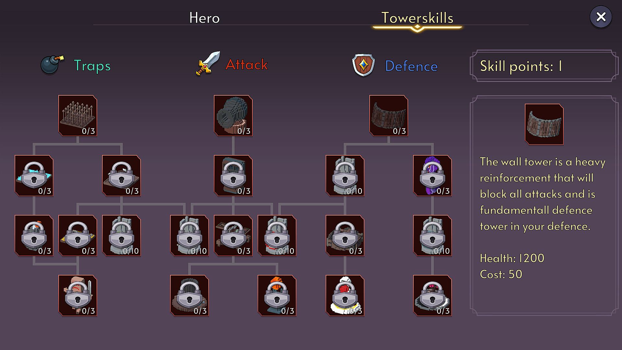Image resolution: width=622 pixels, height=350 pixels.
Task: Click the locked purple crystal tower skill
Action: pos(432,176)
